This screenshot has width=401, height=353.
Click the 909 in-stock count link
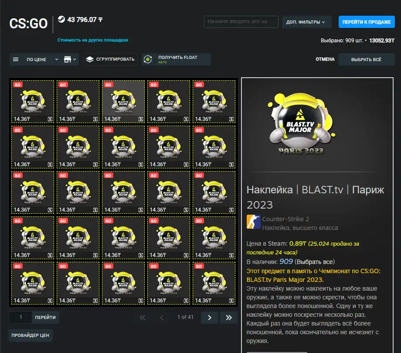[286, 262]
